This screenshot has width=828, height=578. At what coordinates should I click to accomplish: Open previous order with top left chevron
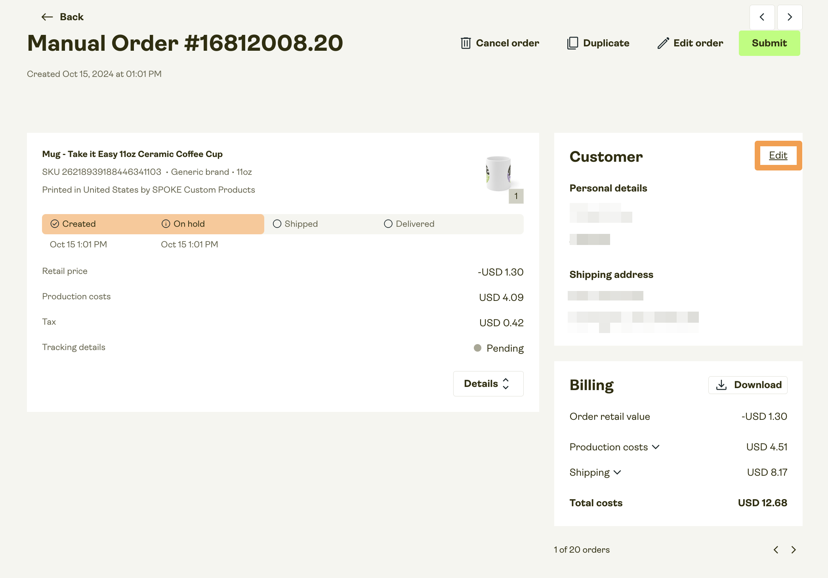[762, 17]
